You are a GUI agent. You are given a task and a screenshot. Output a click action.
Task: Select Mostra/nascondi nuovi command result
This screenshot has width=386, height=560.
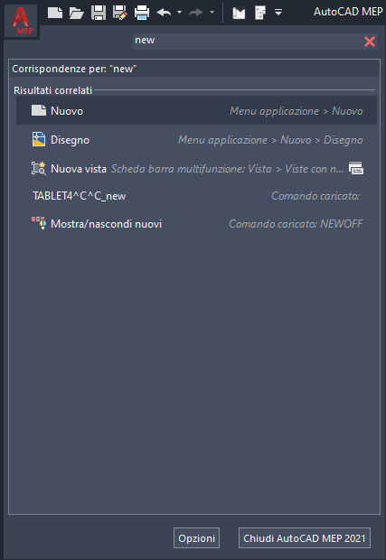[x=196, y=224]
